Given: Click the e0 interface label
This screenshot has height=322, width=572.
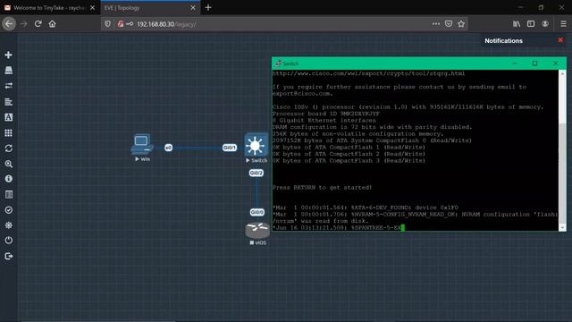Looking at the screenshot, I should pos(168,148).
